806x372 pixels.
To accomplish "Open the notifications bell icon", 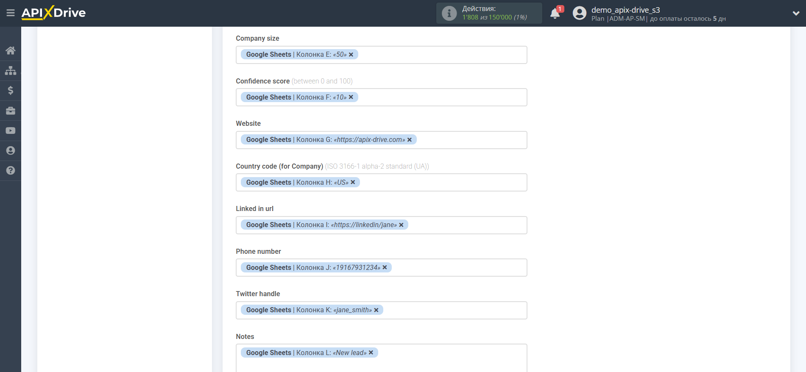I will point(555,14).
